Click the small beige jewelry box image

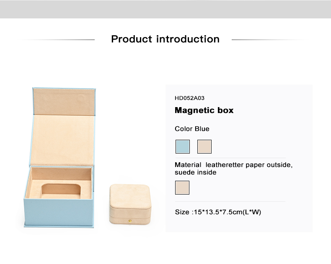click(x=130, y=204)
